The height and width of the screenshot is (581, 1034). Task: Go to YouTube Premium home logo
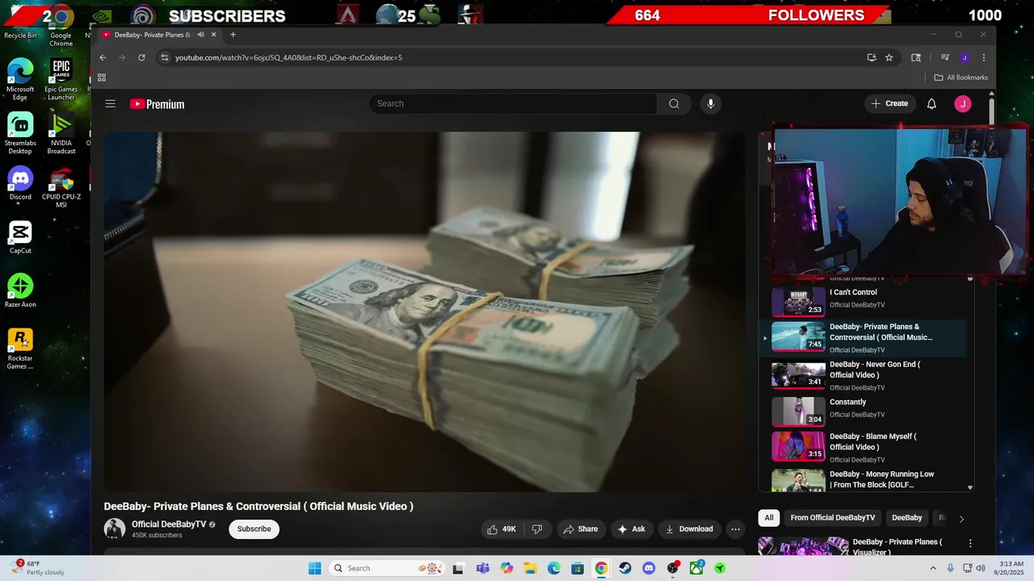[x=158, y=104]
